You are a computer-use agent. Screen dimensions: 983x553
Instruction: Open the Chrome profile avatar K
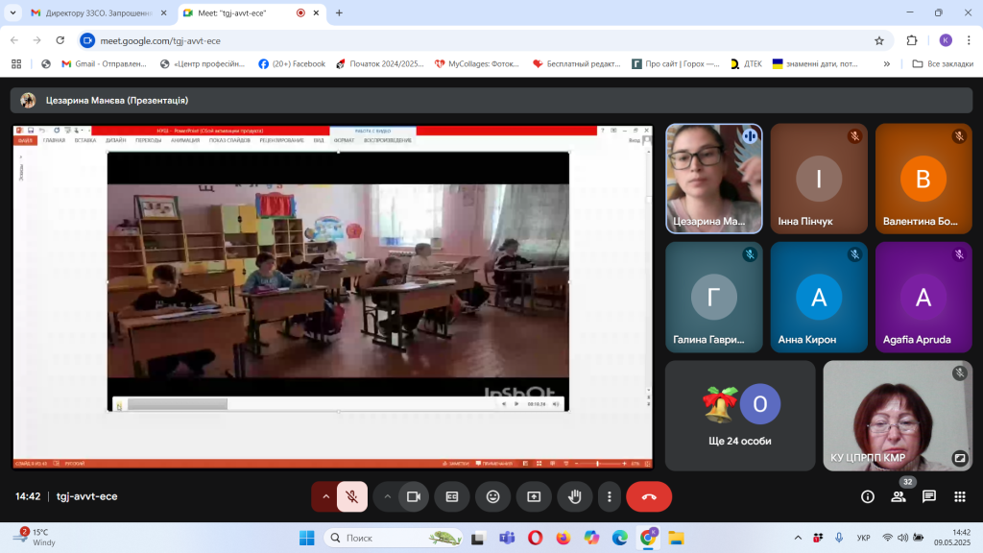[946, 40]
